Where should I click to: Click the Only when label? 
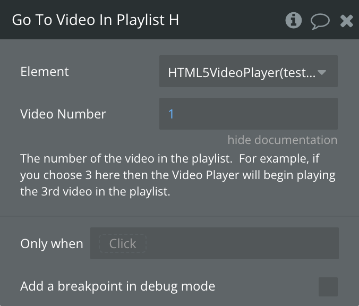tap(52, 243)
